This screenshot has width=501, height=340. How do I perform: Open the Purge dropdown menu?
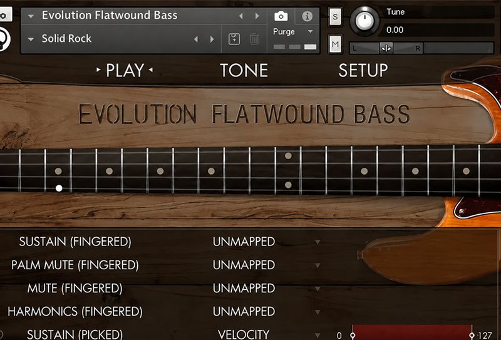(310, 31)
